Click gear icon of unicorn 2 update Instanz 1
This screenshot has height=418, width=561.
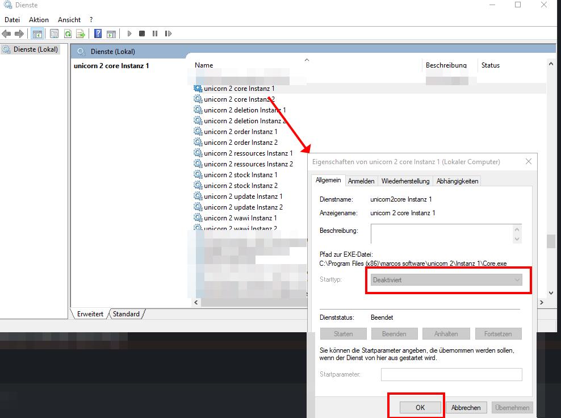pyautogui.click(x=198, y=196)
